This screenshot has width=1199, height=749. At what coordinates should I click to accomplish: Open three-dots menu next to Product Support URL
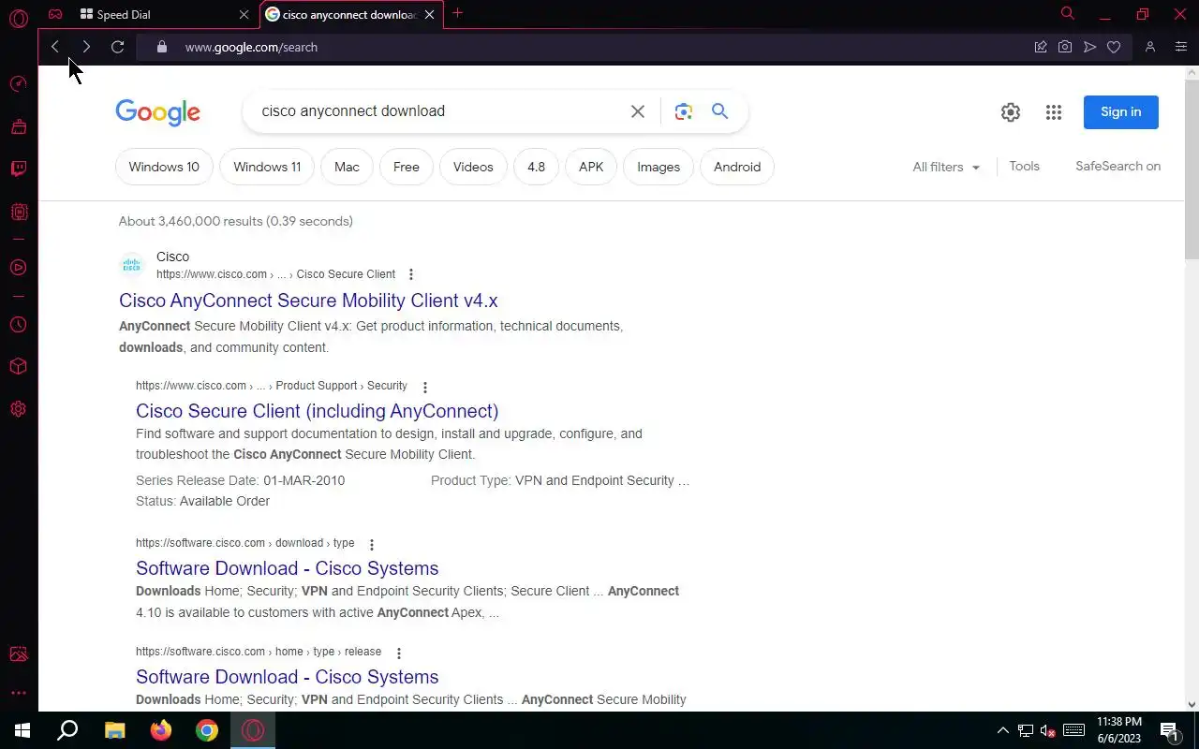424,387
